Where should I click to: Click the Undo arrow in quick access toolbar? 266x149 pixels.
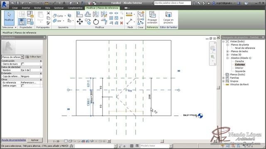click(x=30, y=3)
